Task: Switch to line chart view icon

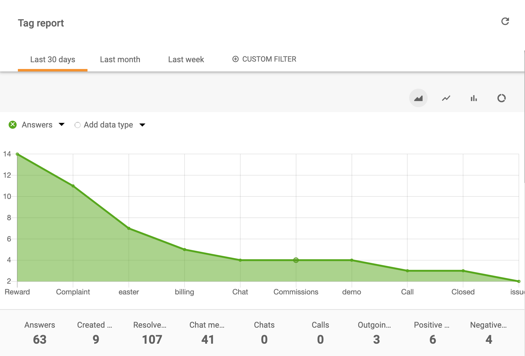Action: pos(446,98)
